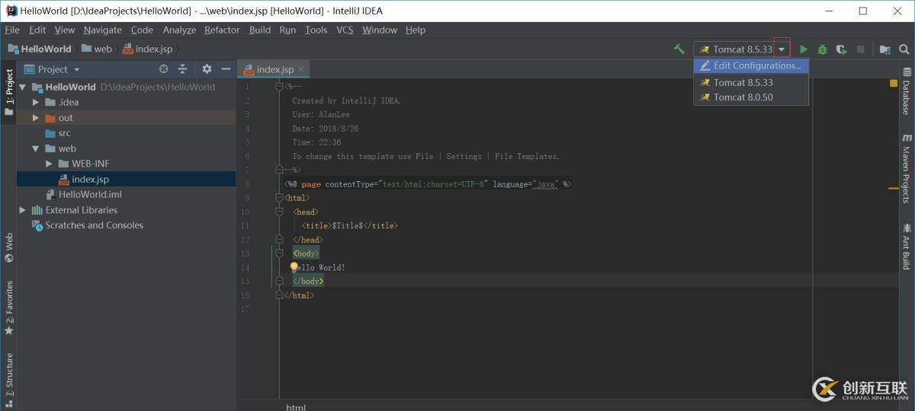915x411 pixels.
Task: Fold the head tag in gutter
Action: coord(280,212)
